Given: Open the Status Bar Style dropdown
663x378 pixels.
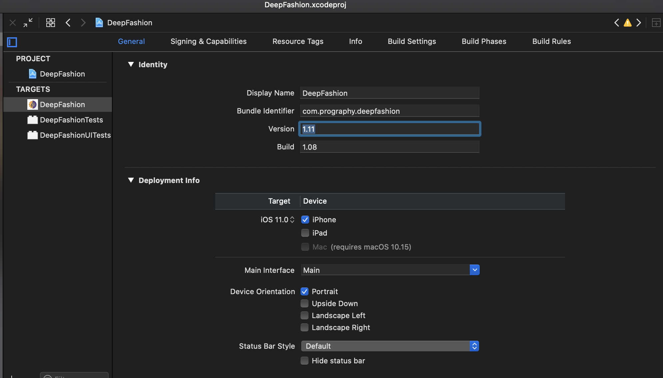Looking at the screenshot, I should coord(474,346).
